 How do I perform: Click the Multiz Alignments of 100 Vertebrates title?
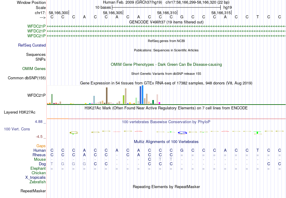(166, 142)
